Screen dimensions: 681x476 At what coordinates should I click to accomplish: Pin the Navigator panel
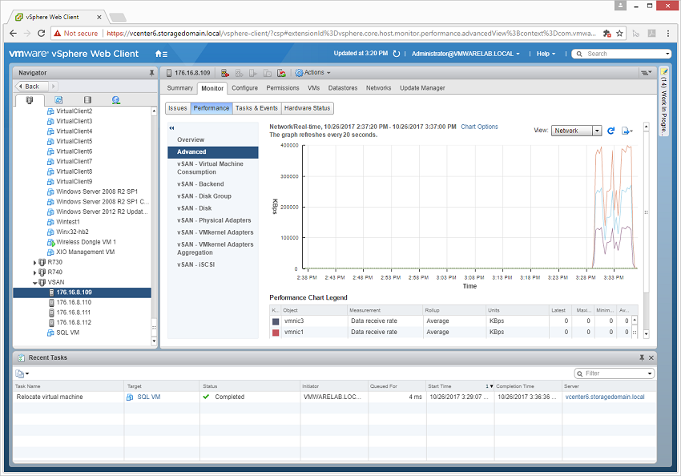(151, 73)
